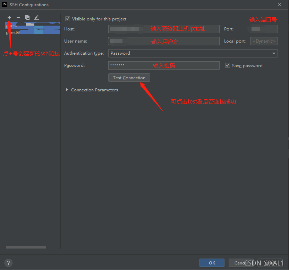Viewport: 289px width, 270px height.
Task: Click the PyCharm icon in the title bar
Action: coord(5,4)
